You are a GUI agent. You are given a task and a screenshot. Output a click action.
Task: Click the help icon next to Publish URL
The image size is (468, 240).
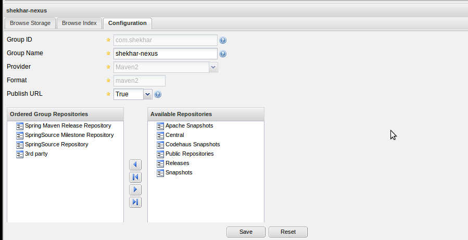click(x=158, y=94)
